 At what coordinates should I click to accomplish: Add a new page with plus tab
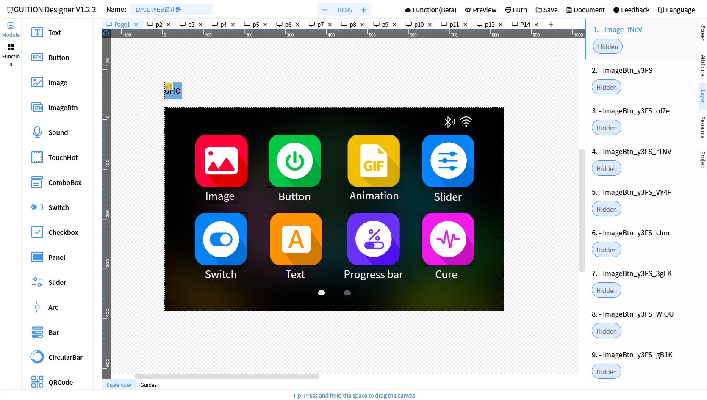[x=551, y=25]
